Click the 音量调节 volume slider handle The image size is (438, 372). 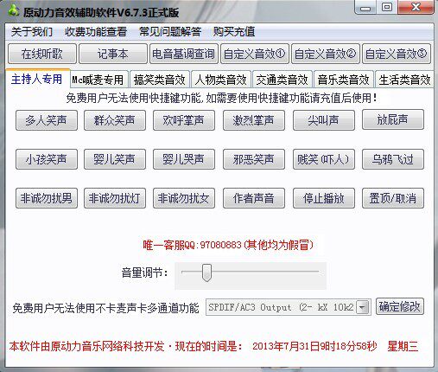206,273
